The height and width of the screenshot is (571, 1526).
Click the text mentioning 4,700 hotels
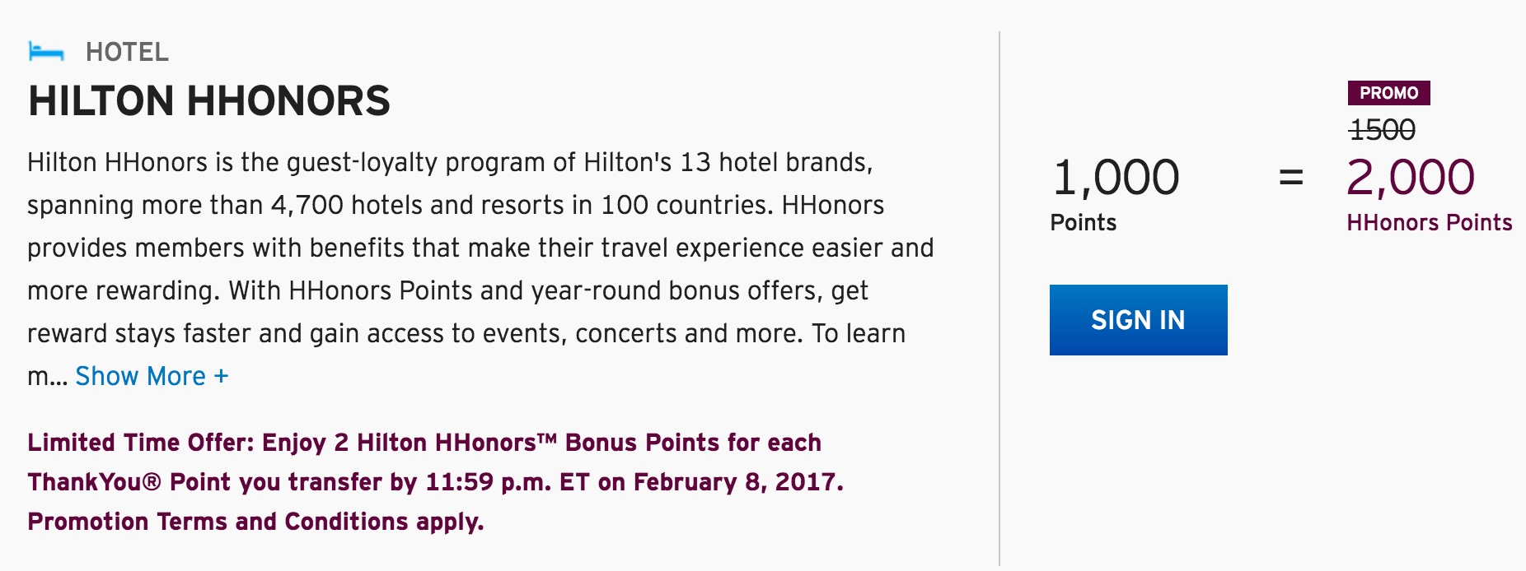pos(307,205)
